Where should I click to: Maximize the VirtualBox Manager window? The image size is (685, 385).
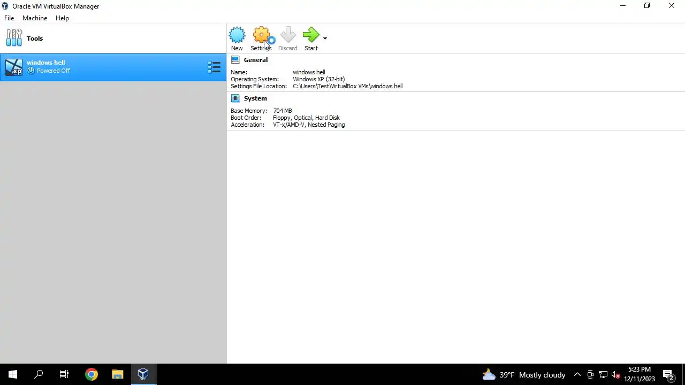(x=647, y=6)
